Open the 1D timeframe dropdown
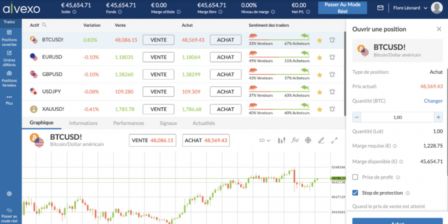This screenshot has width=448, height=224. [264, 140]
